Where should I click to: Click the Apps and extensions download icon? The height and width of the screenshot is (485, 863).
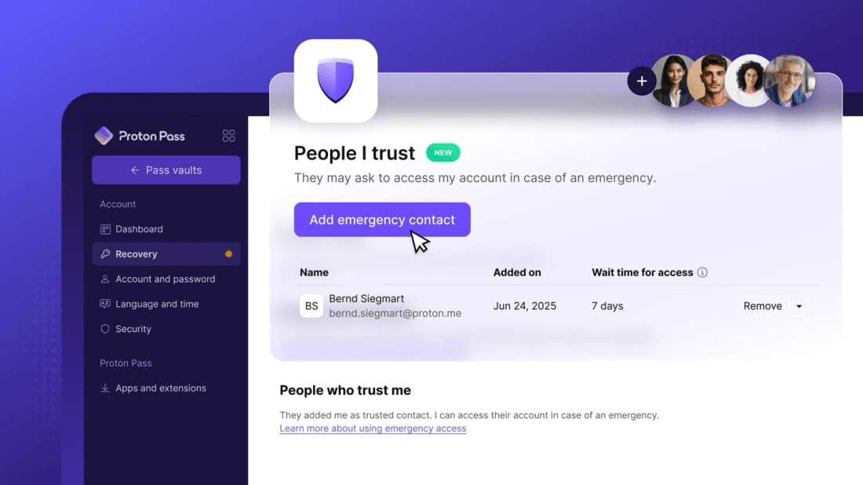point(104,388)
